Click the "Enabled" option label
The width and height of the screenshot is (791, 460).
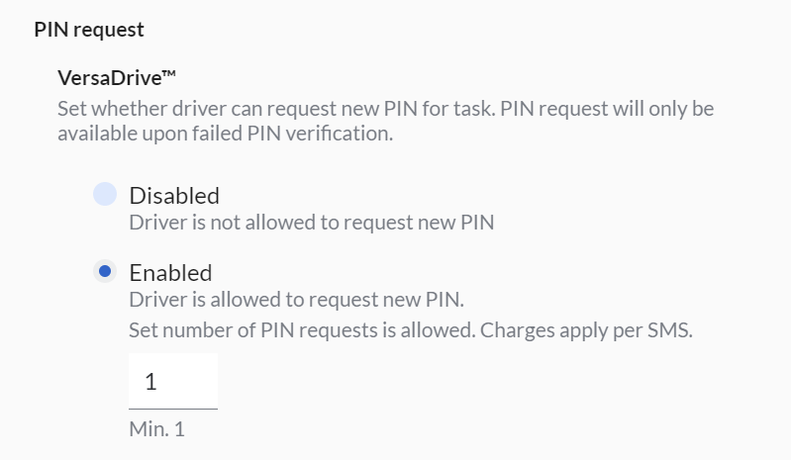(x=170, y=272)
